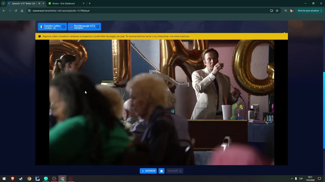Open the cyan clock app in taskbar
The image size is (325, 182).
pos(46,179)
